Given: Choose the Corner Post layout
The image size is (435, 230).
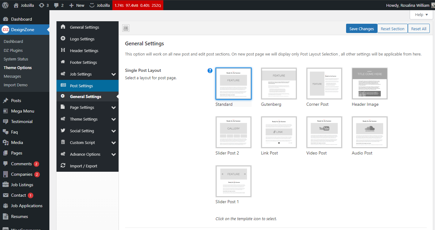Looking at the screenshot, I should [x=324, y=84].
